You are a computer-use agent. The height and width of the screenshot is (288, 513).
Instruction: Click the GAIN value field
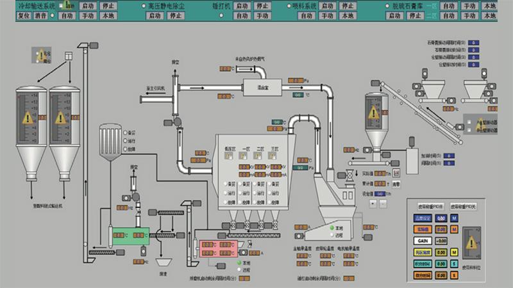pyautogui.click(x=441, y=241)
